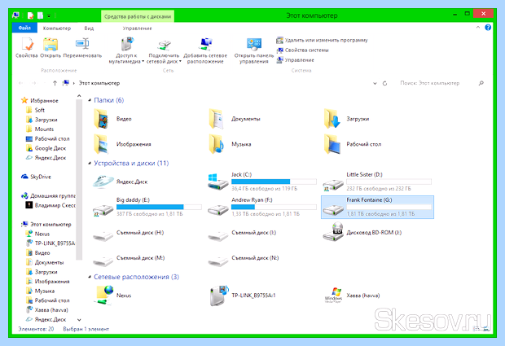Click the navigation pane scroll-down arrow
The width and height of the screenshot is (505, 346).
[79, 320]
